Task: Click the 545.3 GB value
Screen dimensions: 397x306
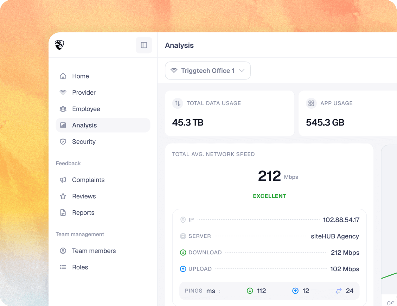Action: pos(325,123)
